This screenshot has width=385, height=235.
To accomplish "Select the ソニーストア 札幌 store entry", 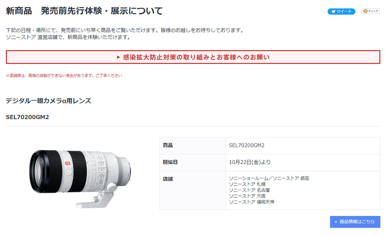I will (247, 184).
